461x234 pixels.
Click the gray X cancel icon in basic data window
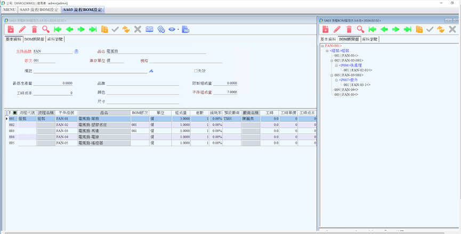(138, 29)
